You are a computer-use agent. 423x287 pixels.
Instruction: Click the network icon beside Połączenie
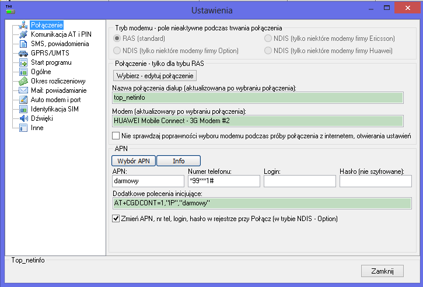[23, 25]
